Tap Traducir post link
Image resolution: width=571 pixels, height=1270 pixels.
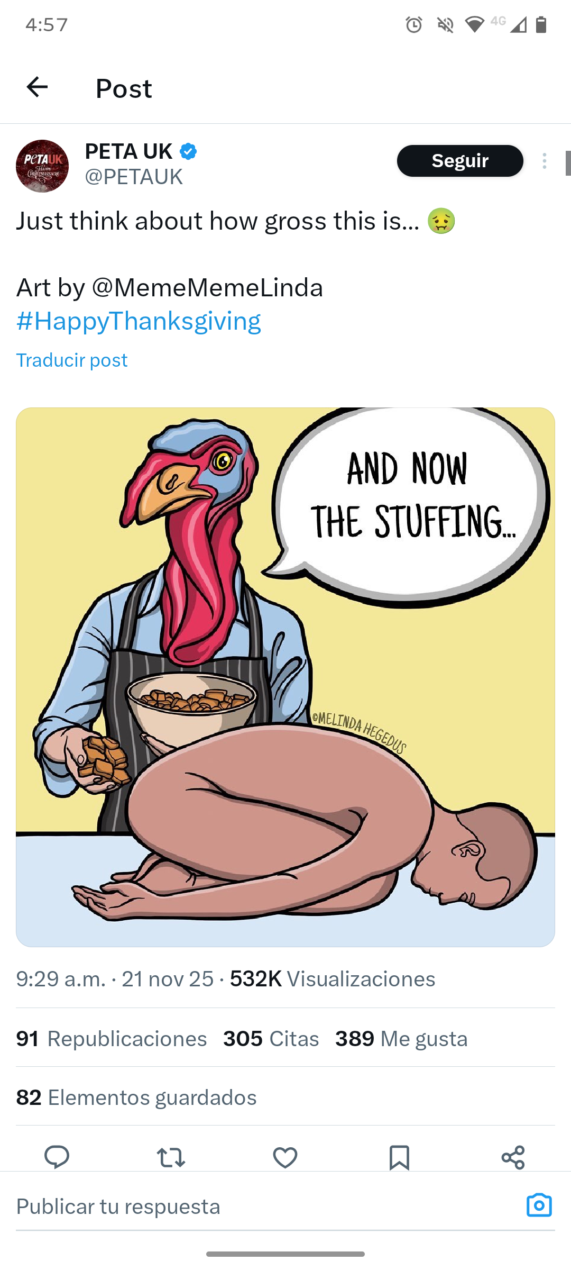click(72, 360)
